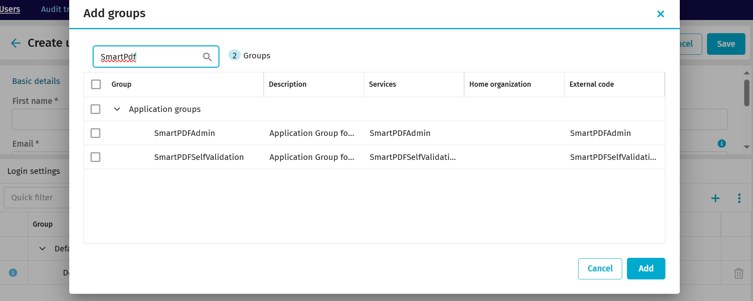Click the trash delete icon
Screen dimensions: 753x301
click(739, 273)
